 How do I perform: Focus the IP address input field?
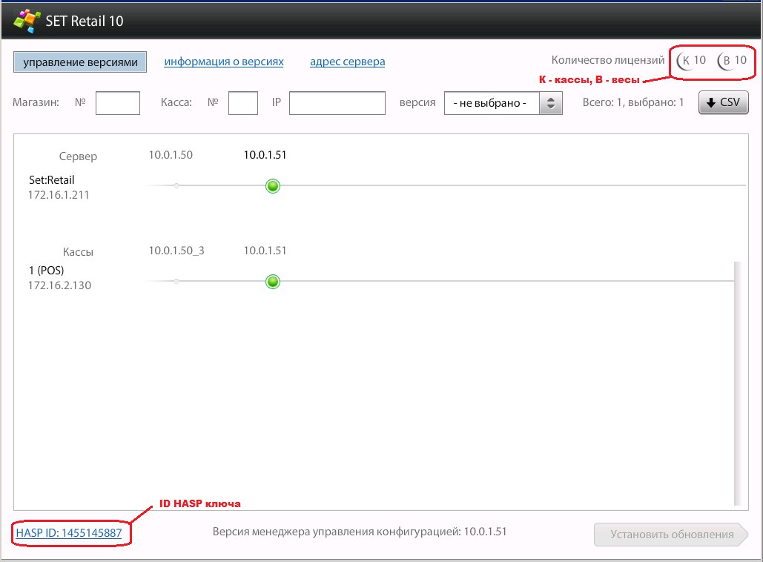pyautogui.click(x=337, y=103)
